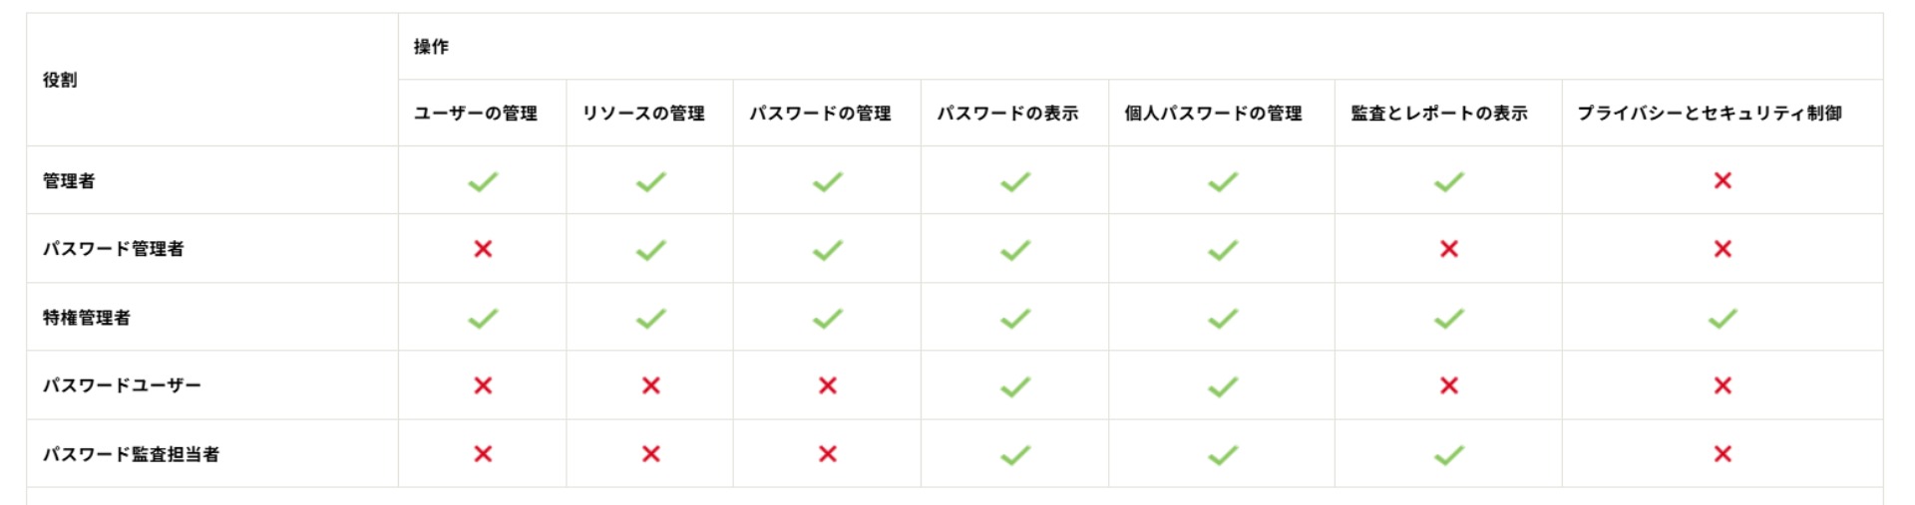Click the checkmark for 管理者 under ユーザーの管理
The width and height of the screenshot is (1915, 505).
(x=483, y=181)
